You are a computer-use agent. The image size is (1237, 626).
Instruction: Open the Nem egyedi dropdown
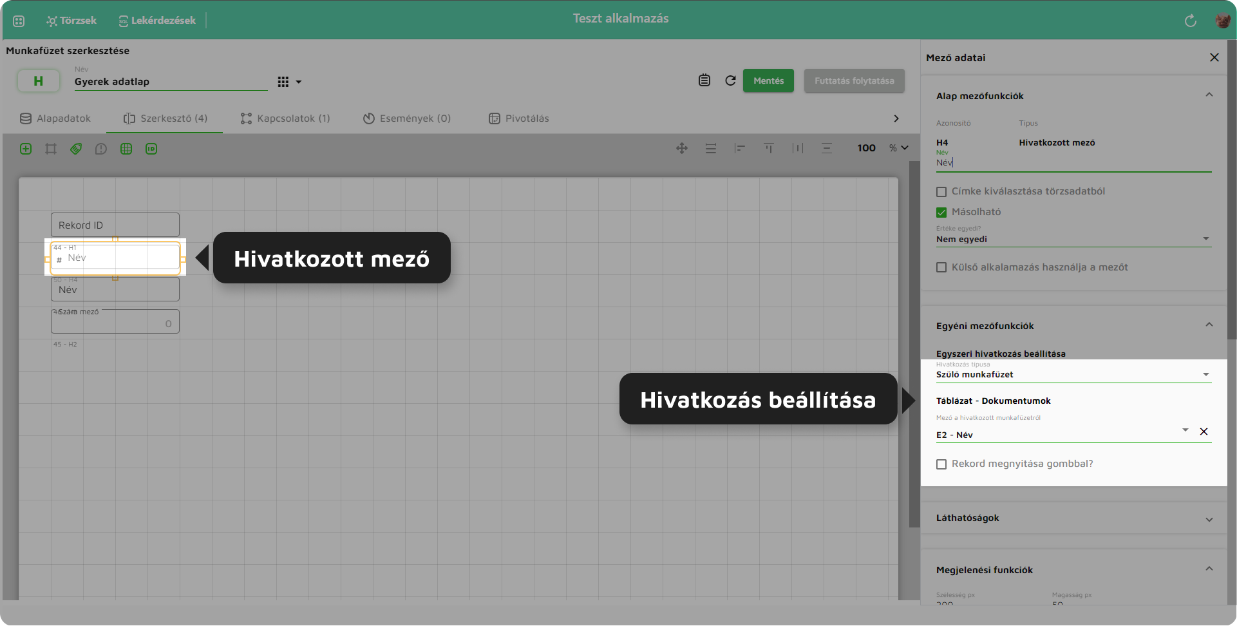tap(1073, 239)
